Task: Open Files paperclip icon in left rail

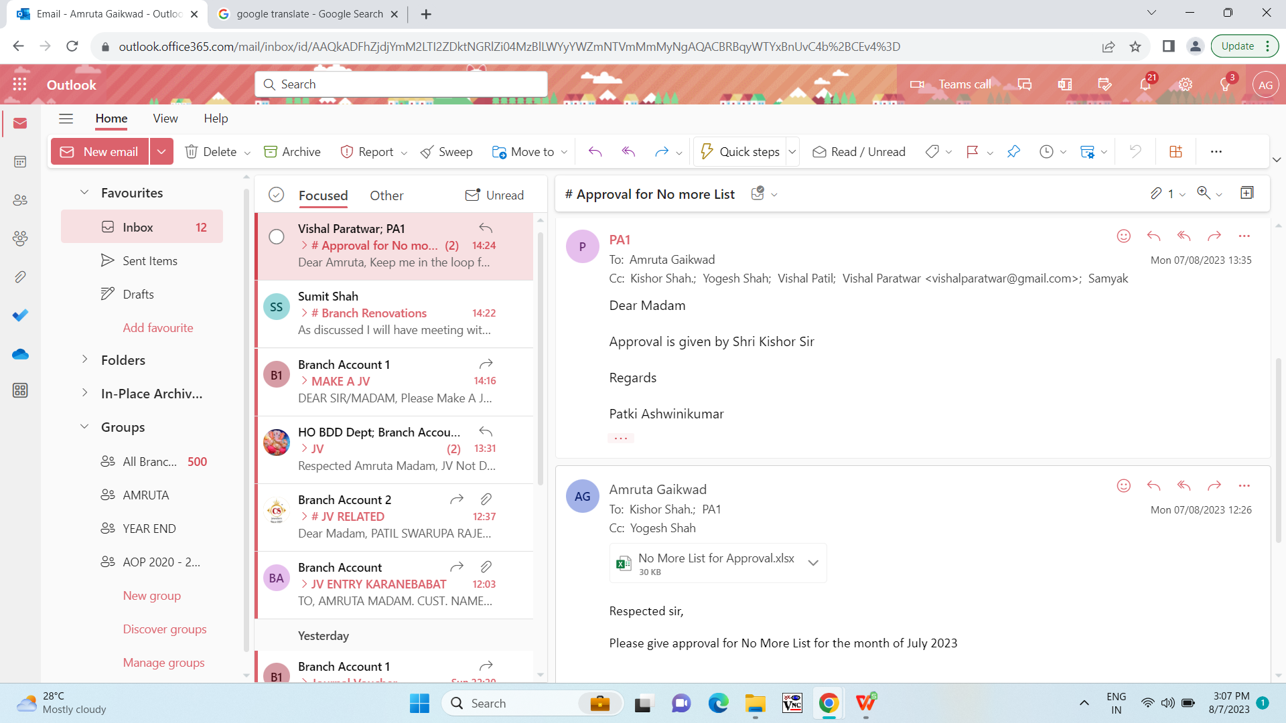Action: point(20,276)
